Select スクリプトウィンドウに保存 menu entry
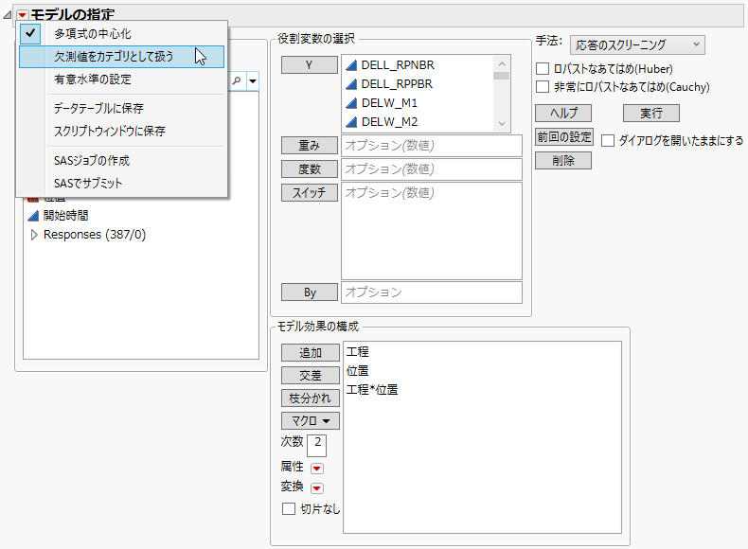Screen dimensions: 748x549 (121, 132)
